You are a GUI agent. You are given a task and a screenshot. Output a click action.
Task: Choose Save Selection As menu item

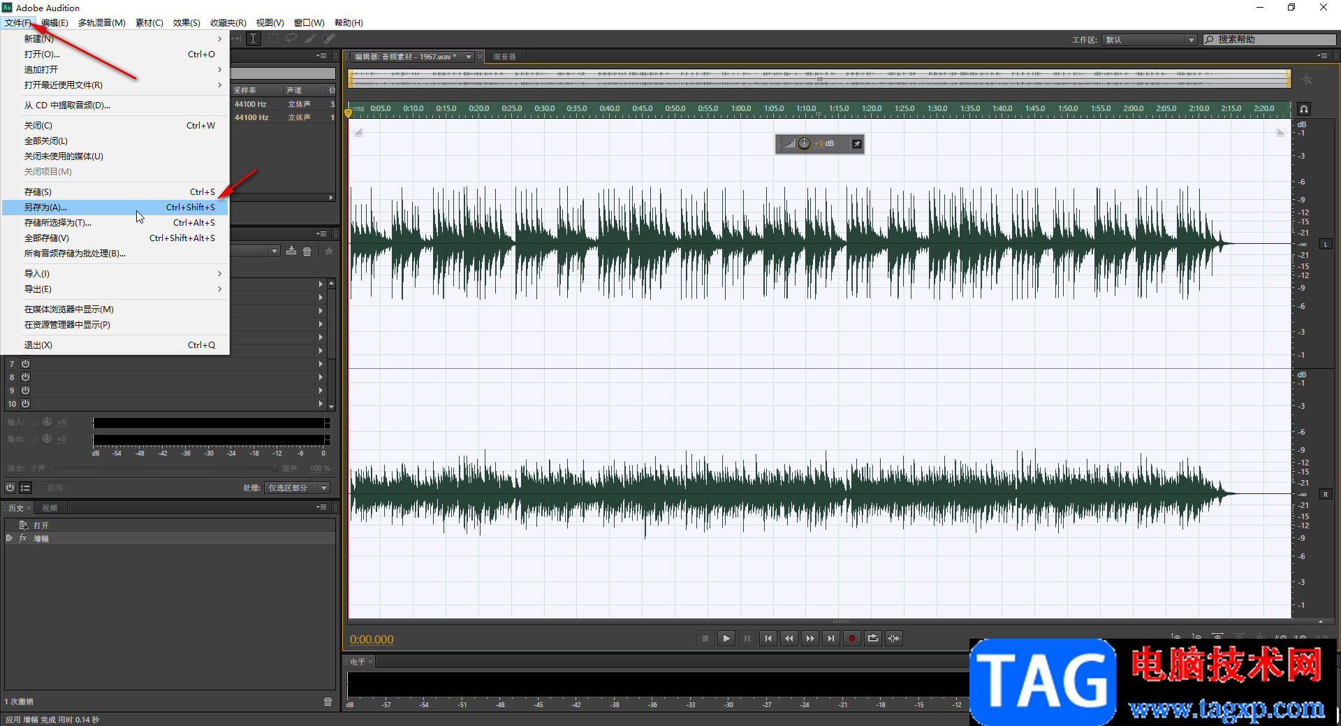115,222
